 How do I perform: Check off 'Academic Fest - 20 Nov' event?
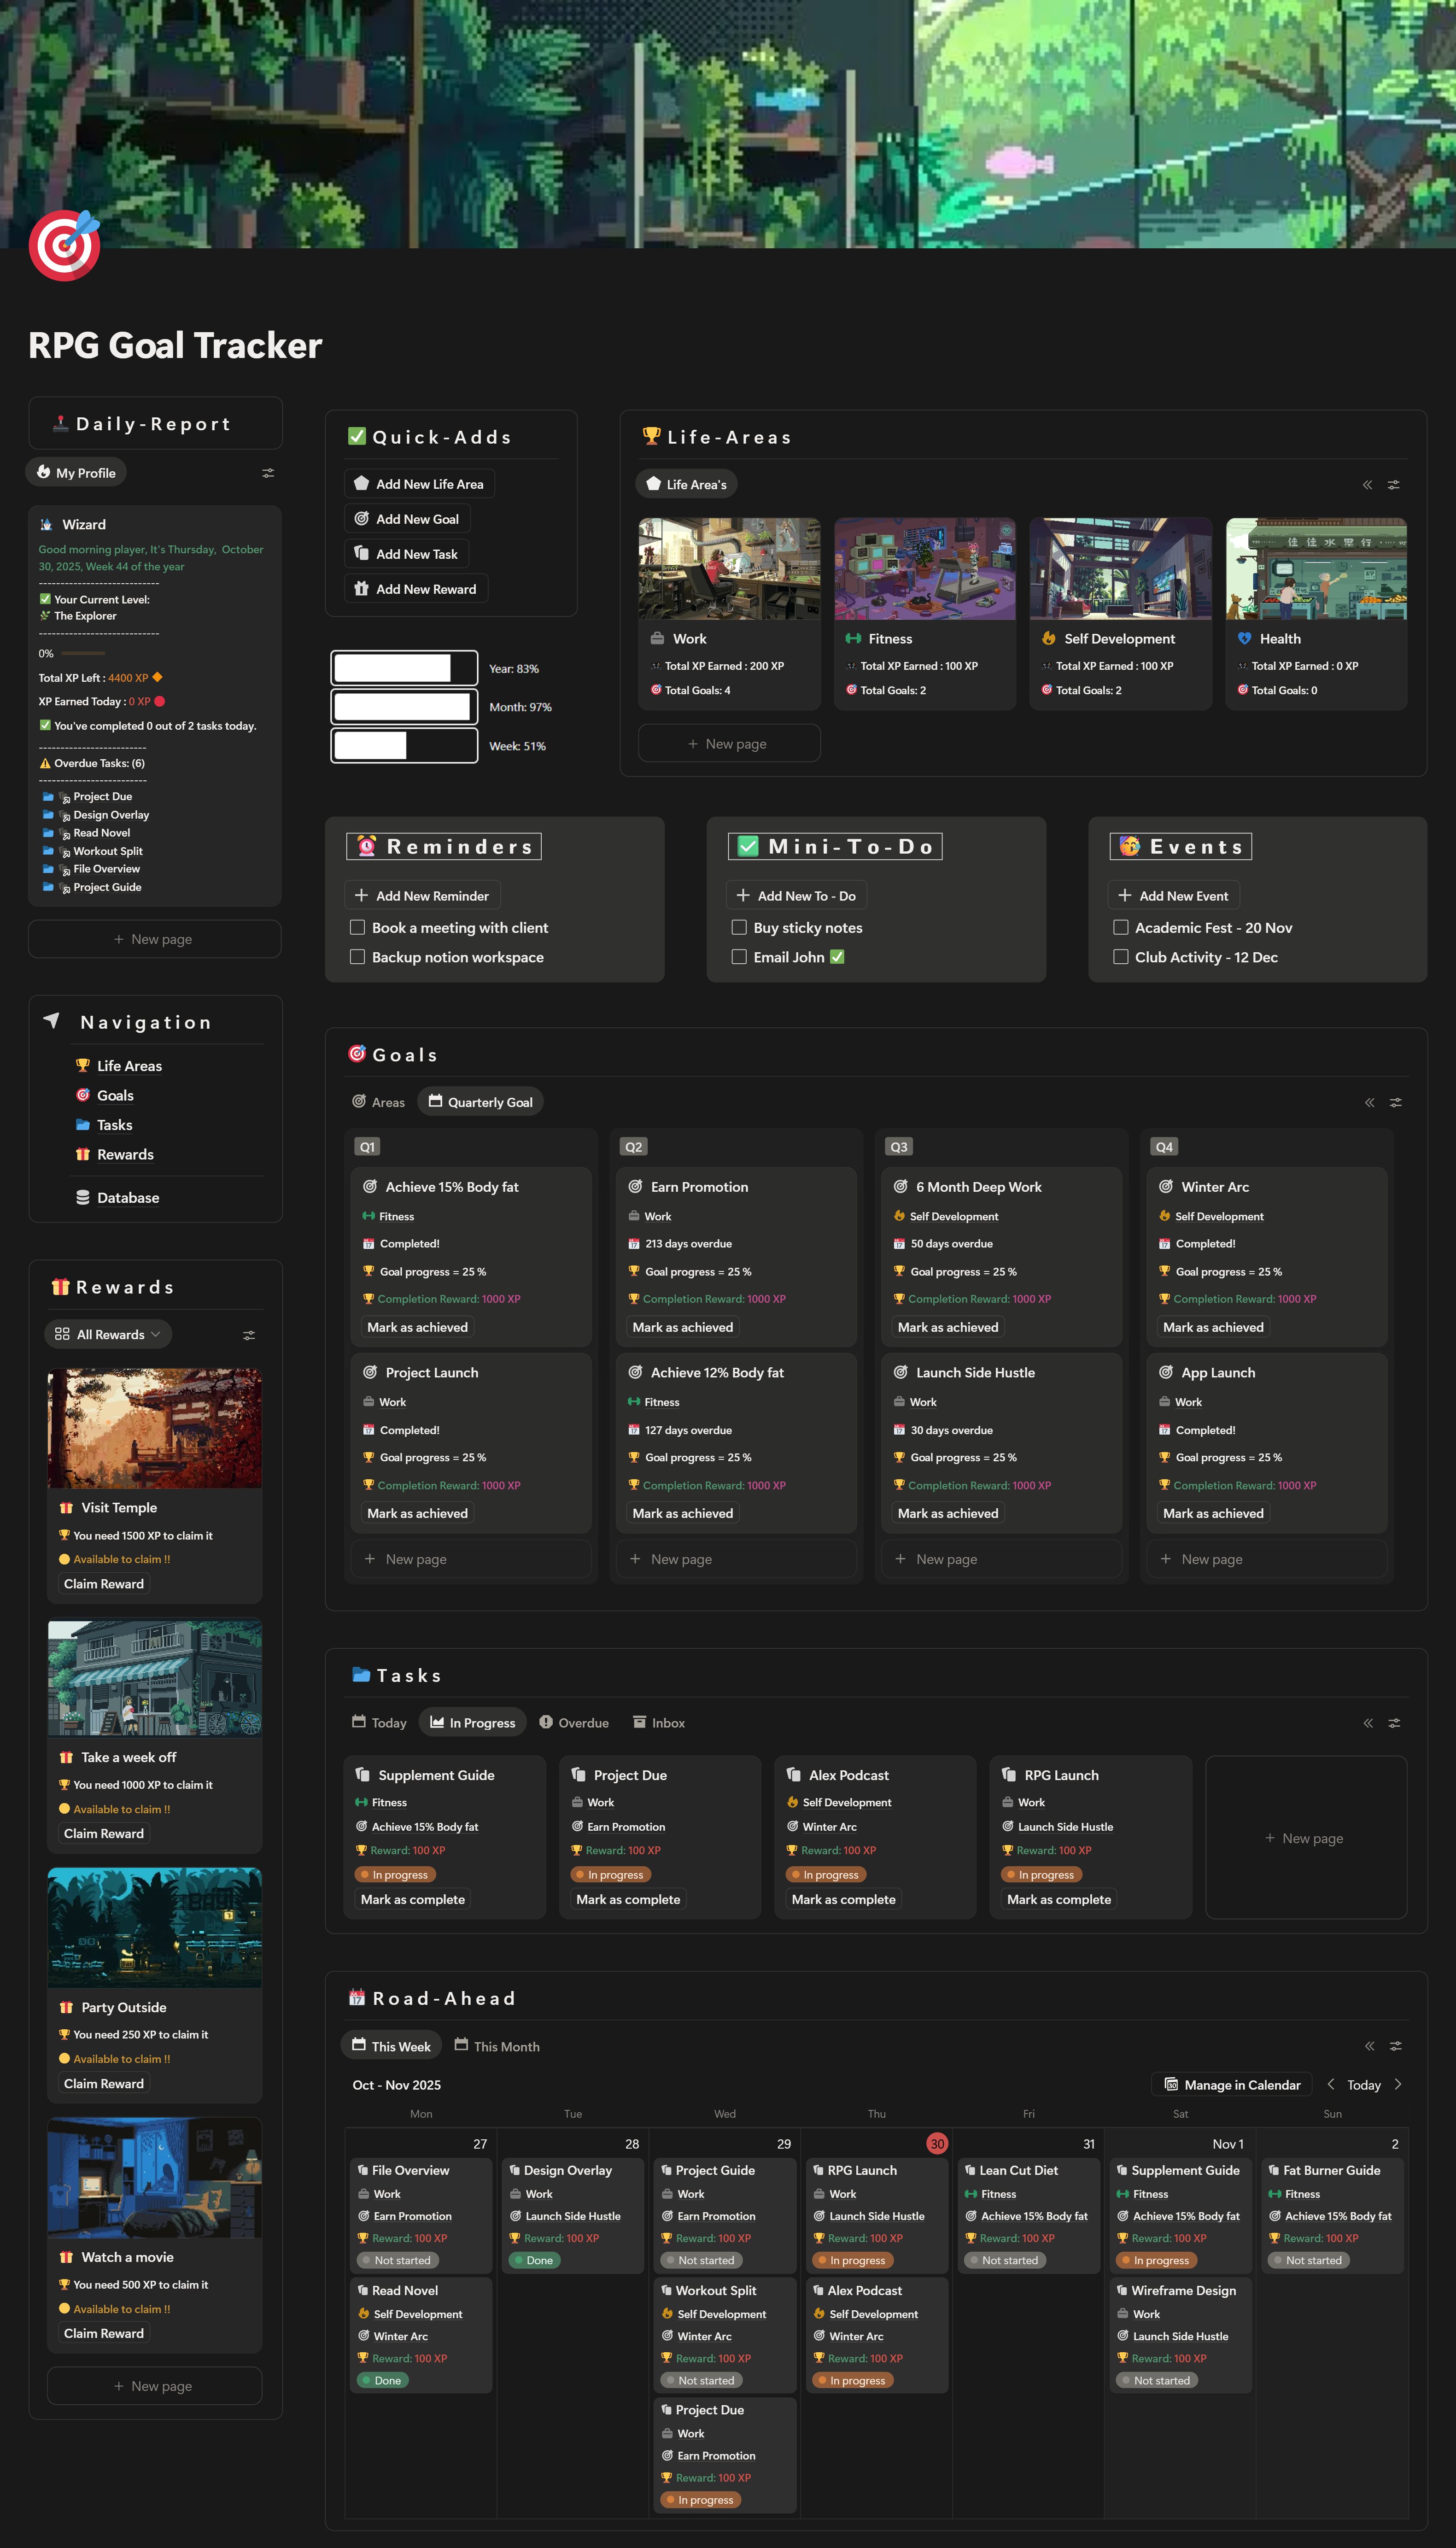[x=1120, y=928]
